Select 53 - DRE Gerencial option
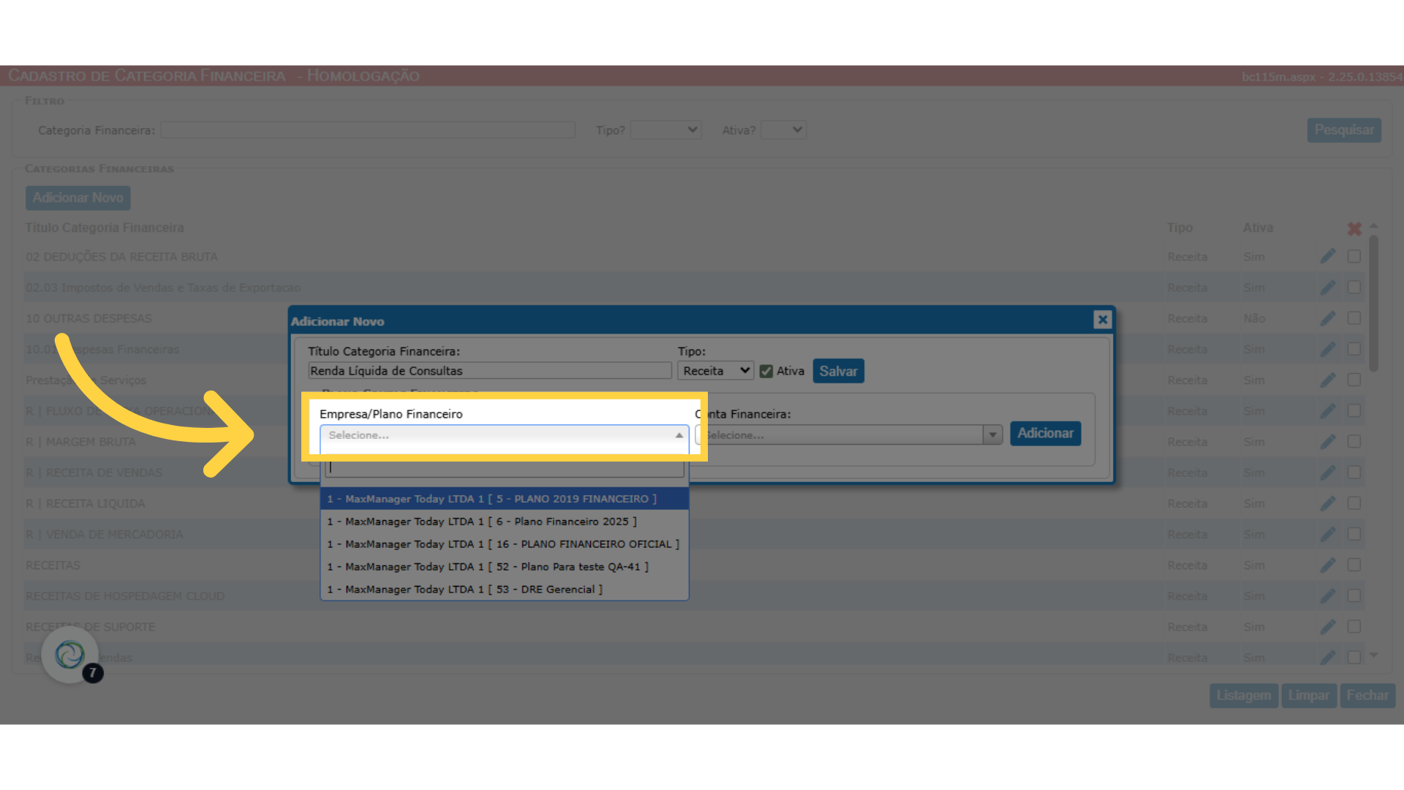 (x=505, y=590)
